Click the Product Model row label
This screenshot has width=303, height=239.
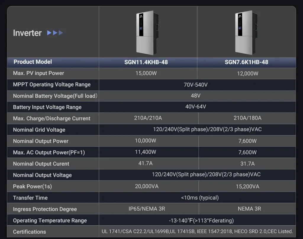click(x=33, y=62)
